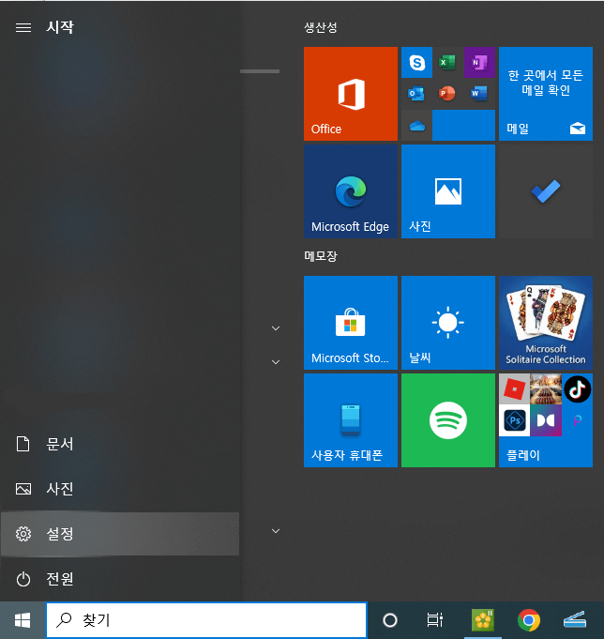Open PowerPoint in the Office folder tile
The height and width of the screenshot is (639, 604).
(x=447, y=94)
